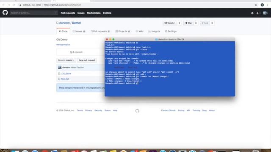
Task: Expand the Watch dropdown
Action: tap(170, 23)
